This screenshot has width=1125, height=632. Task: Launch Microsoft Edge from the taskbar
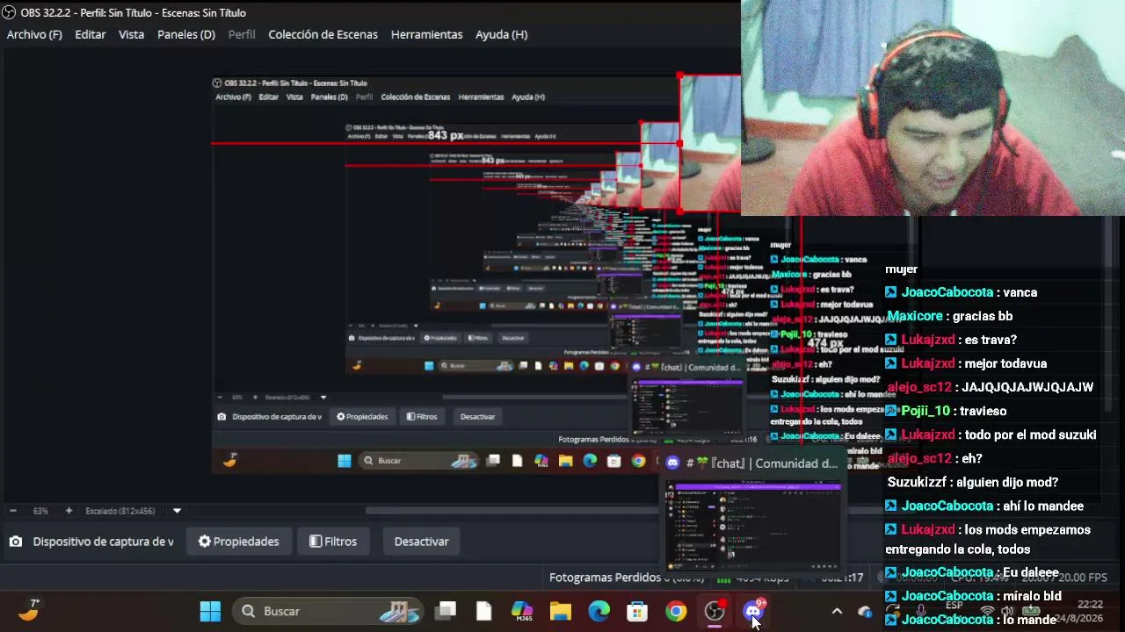click(x=599, y=611)
